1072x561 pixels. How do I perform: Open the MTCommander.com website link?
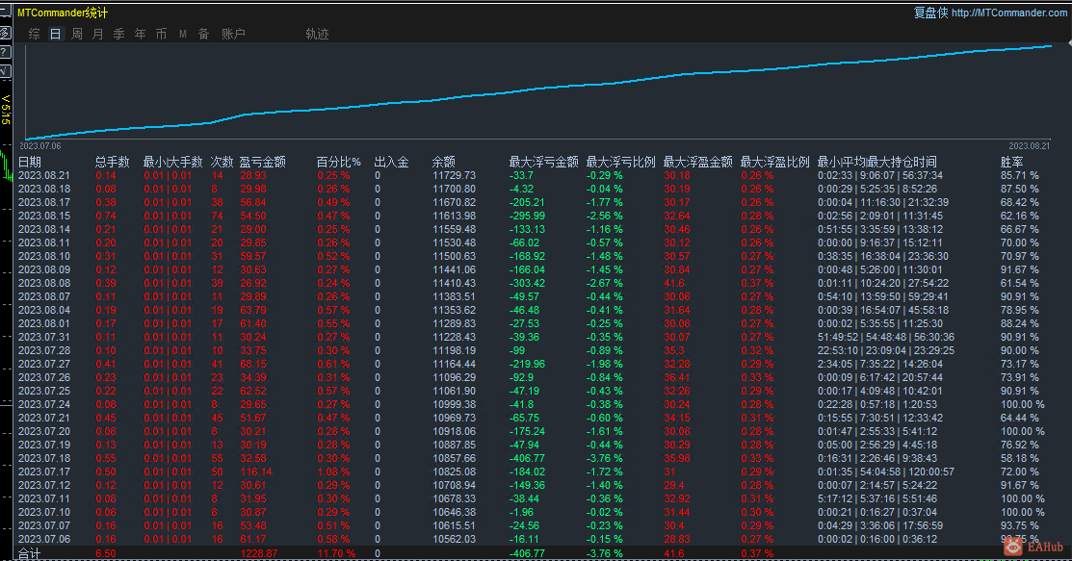pos(1009,13)
